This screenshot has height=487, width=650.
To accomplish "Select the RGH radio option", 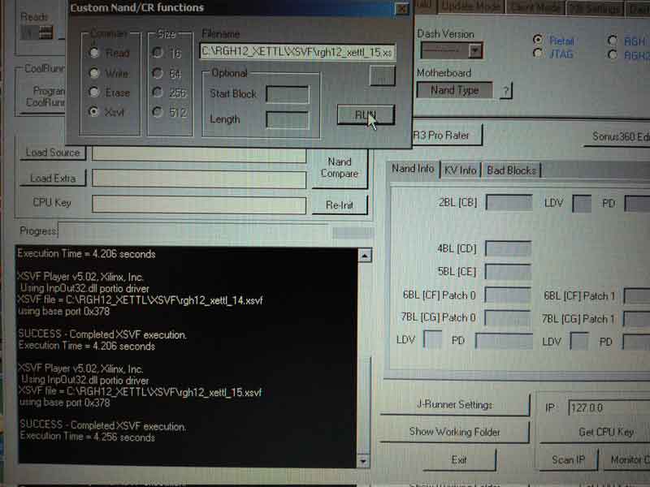I will tap(613, 41).
